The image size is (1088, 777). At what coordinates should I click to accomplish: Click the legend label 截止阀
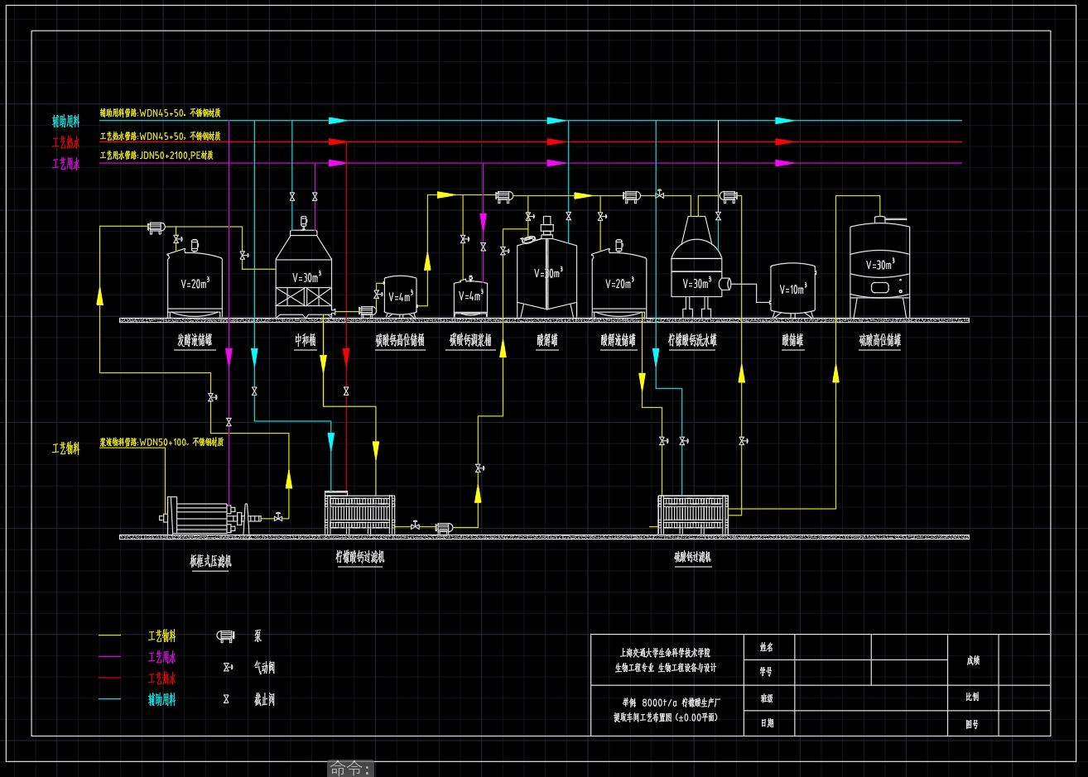pyautogui.click(x=264, y=700)
